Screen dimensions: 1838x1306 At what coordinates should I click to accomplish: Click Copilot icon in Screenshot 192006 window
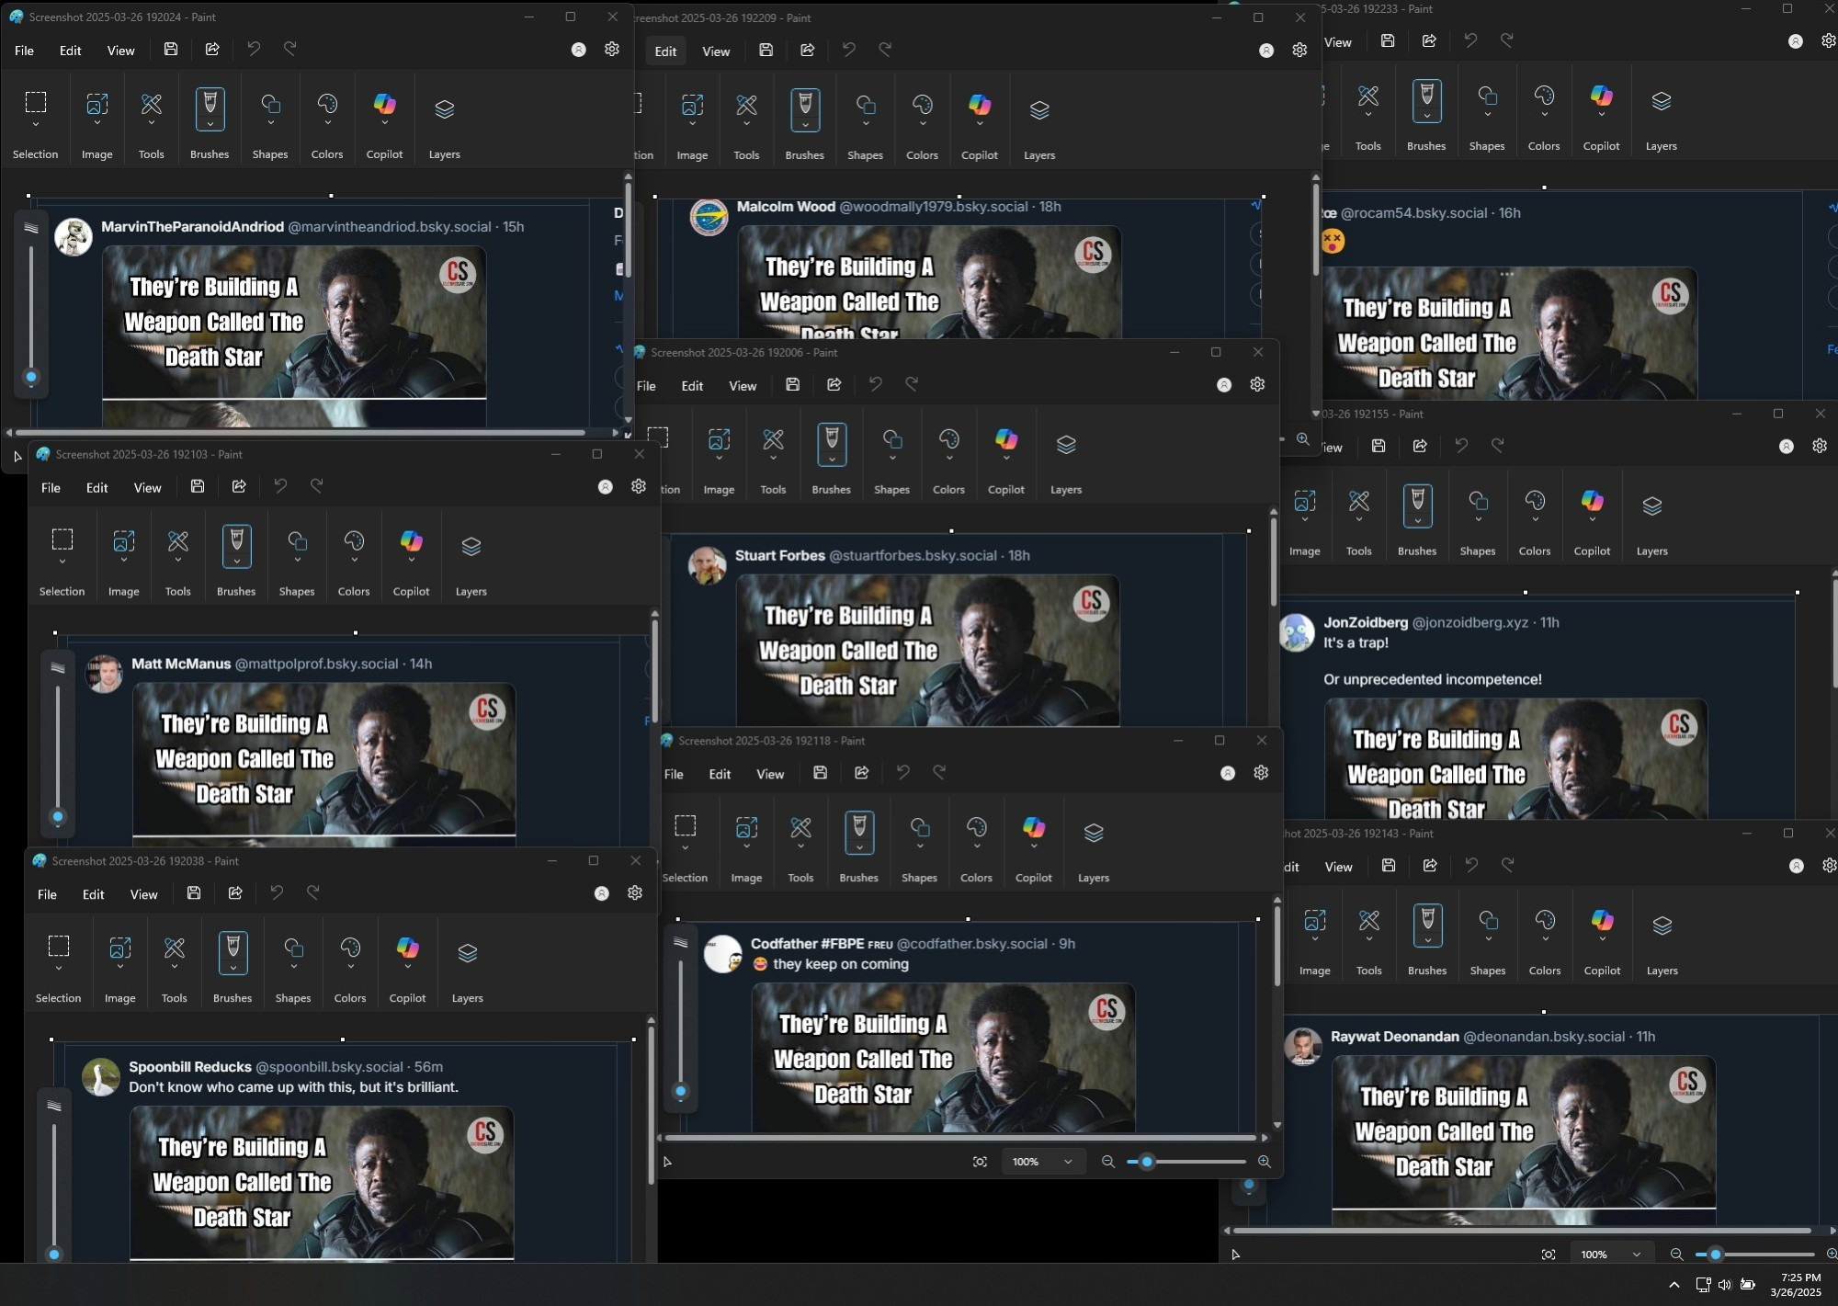click(x=1006, y=439)
